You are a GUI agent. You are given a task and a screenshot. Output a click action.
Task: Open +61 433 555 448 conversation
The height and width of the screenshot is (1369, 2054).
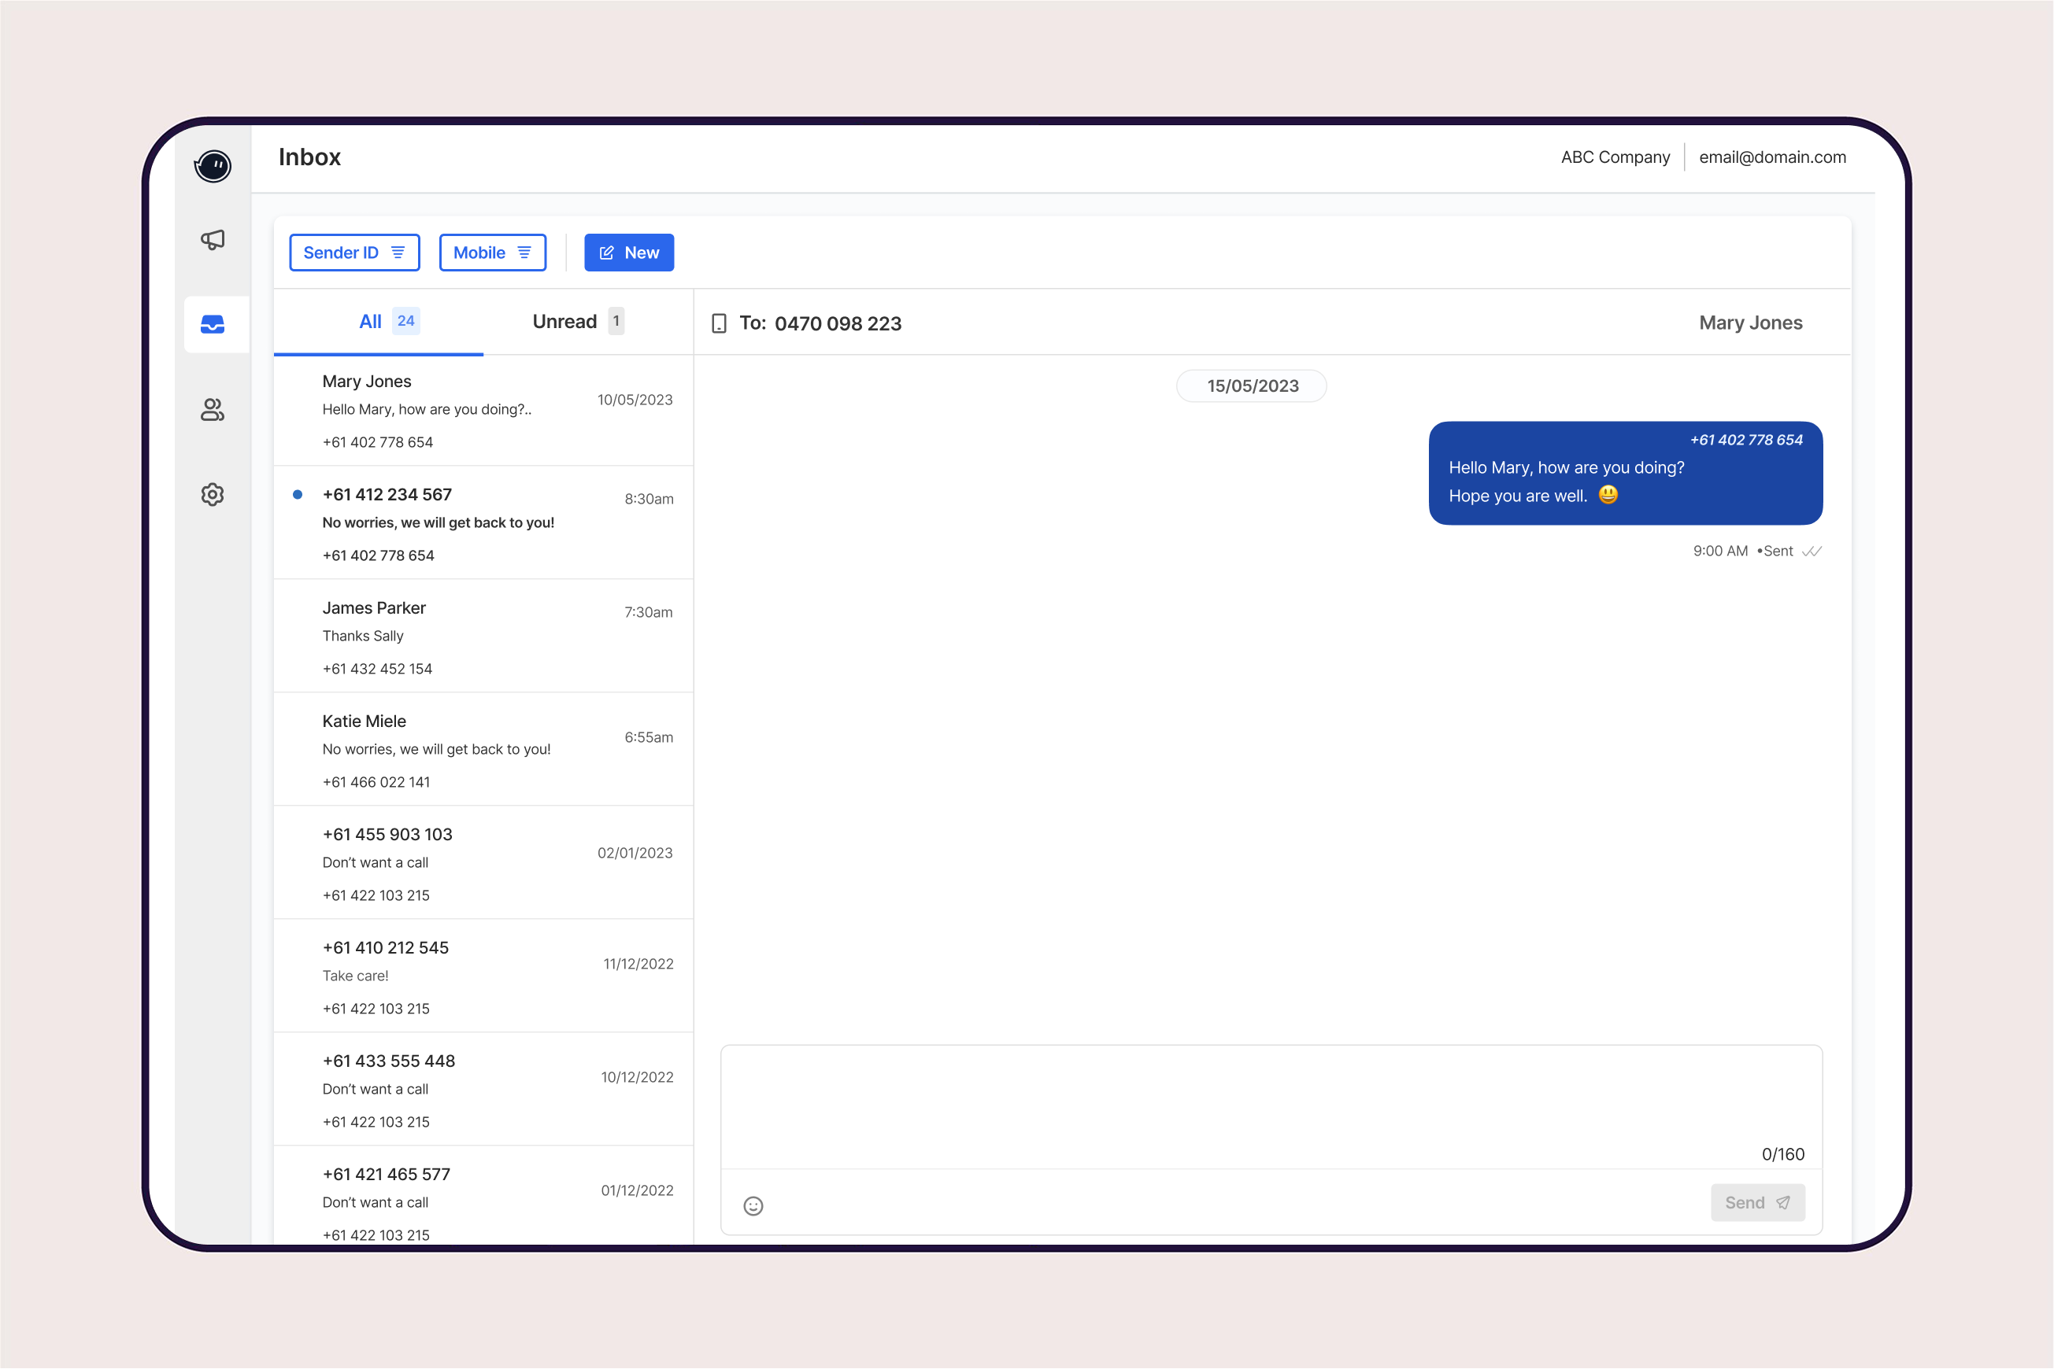483,1090
